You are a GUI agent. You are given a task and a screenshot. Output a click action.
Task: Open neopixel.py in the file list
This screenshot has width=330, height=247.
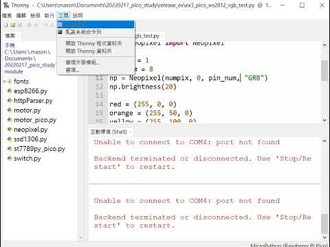click(31, 130)
